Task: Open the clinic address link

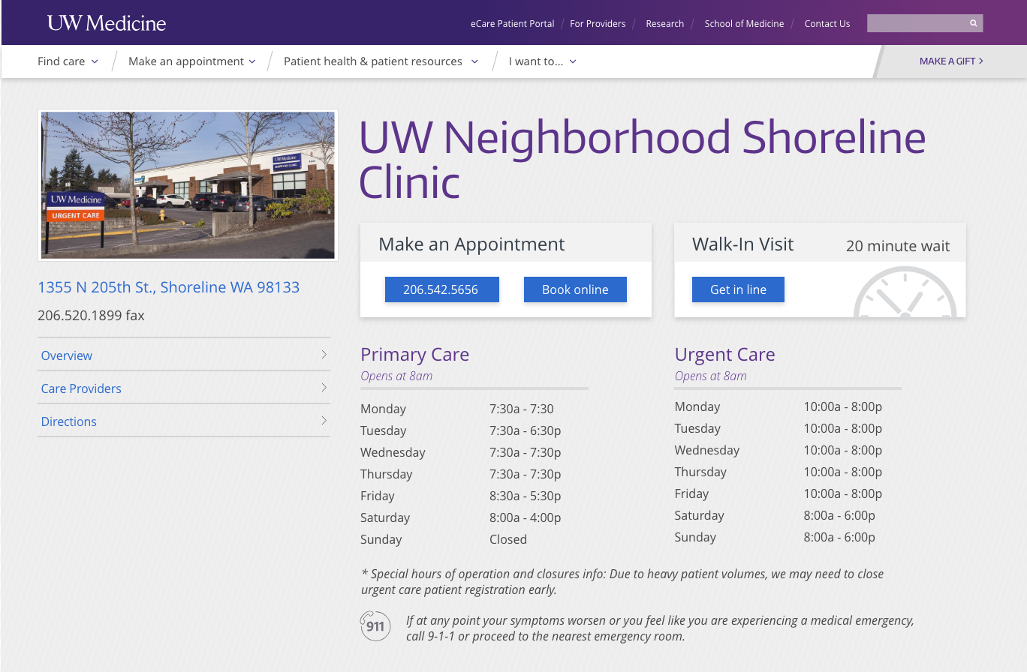Action: (169, 287)
